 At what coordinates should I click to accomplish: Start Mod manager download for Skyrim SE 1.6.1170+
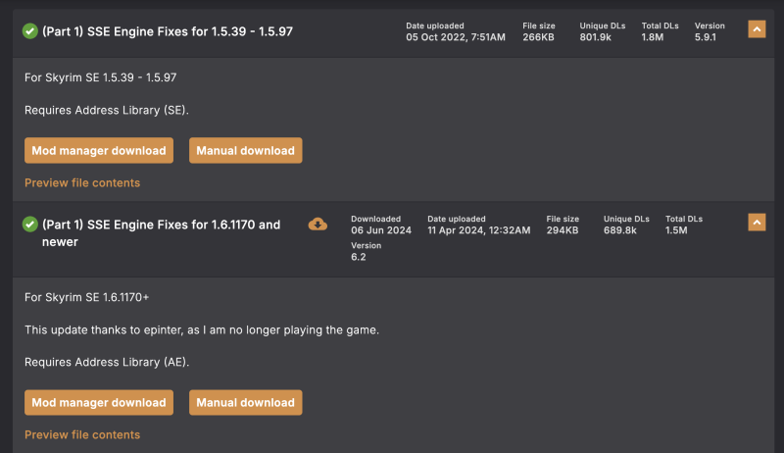(99, 402)
